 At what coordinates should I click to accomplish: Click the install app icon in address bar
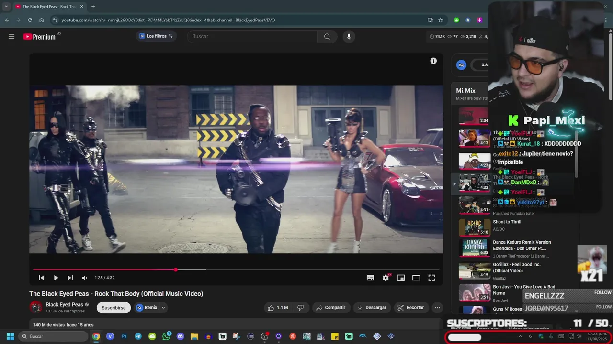point(430,20)
